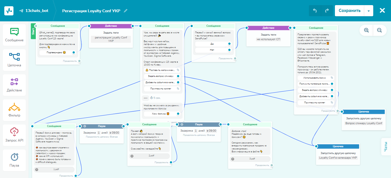Click the Привет second bonus message text

pyautogui.click(x=149, y=140)
